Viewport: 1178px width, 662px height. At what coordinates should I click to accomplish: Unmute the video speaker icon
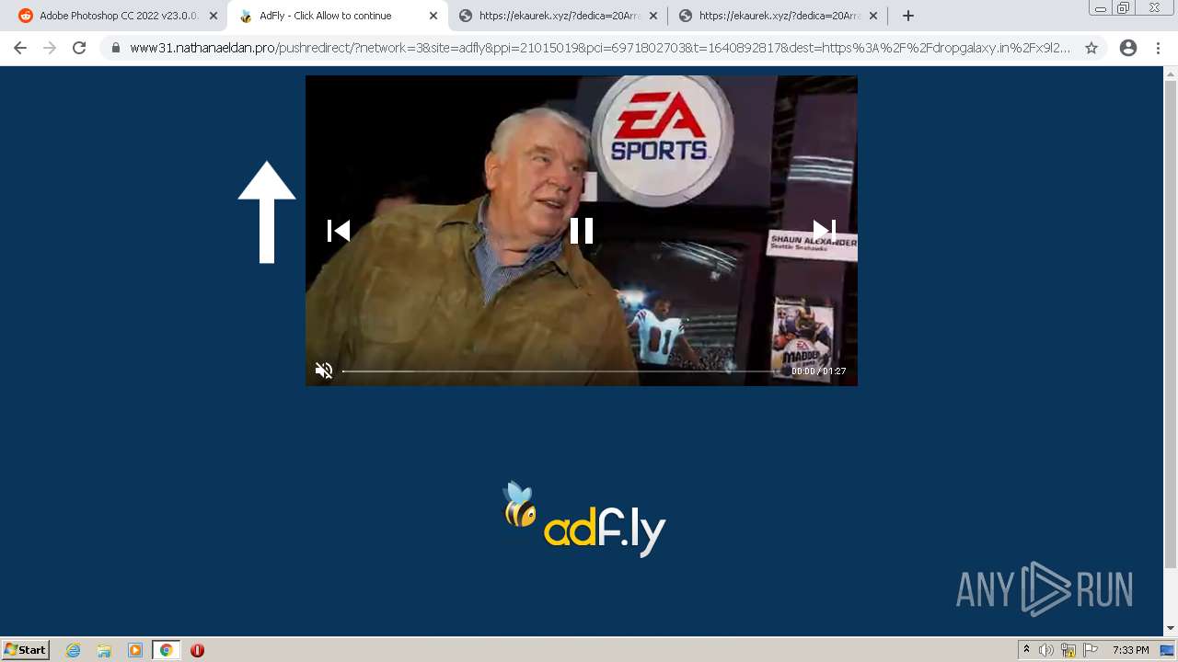(x=324, y=371)
